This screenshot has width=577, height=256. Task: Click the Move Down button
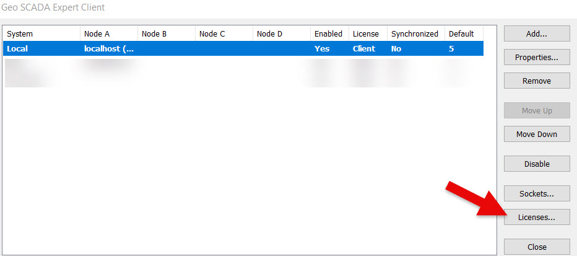tap(537, 134)
